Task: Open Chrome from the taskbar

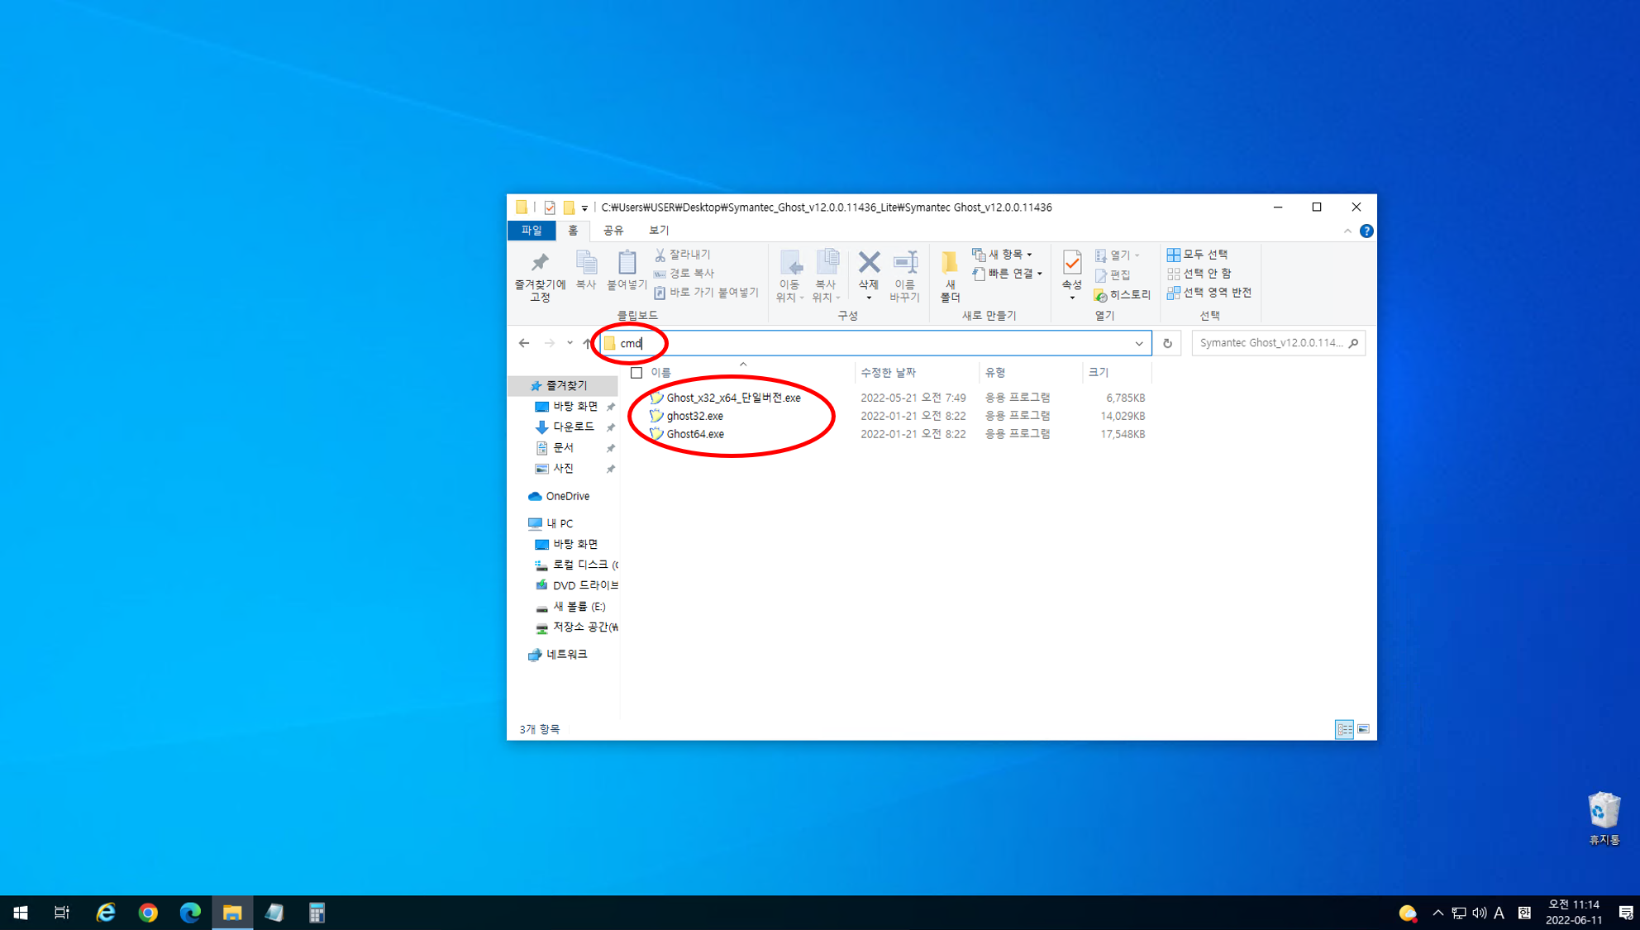Action: click(x=148, y=913)
